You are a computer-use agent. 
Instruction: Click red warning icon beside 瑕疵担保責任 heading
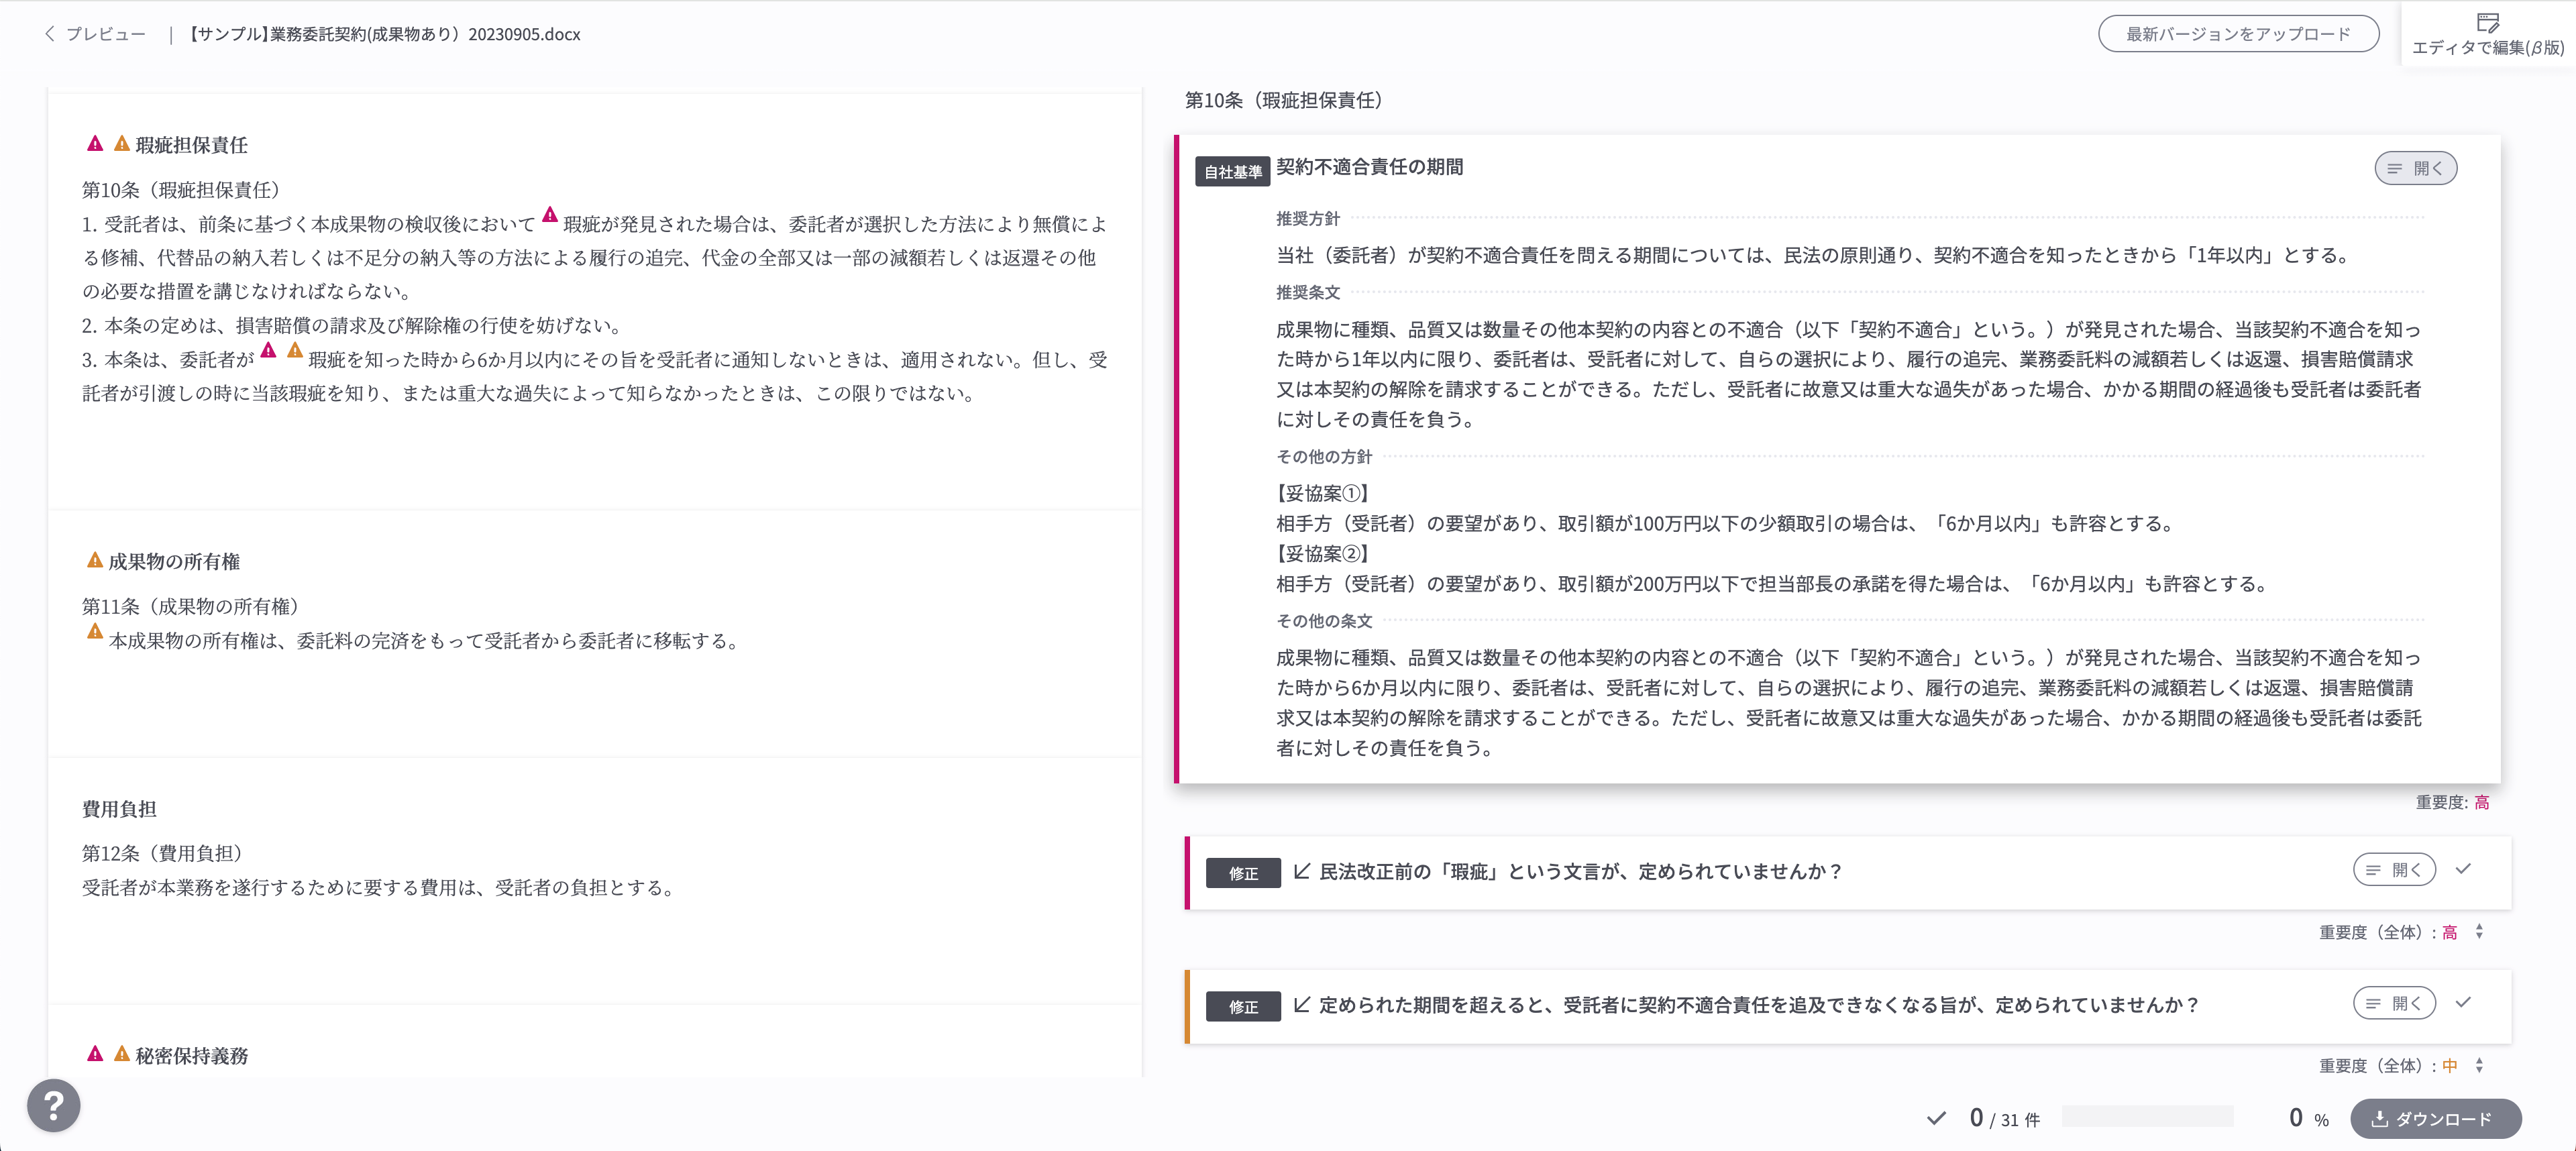coord(95,144)
